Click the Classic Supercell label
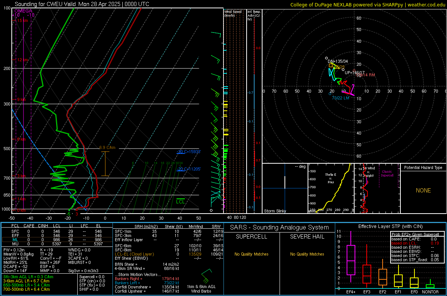The image size is (447, 296). 387,174
